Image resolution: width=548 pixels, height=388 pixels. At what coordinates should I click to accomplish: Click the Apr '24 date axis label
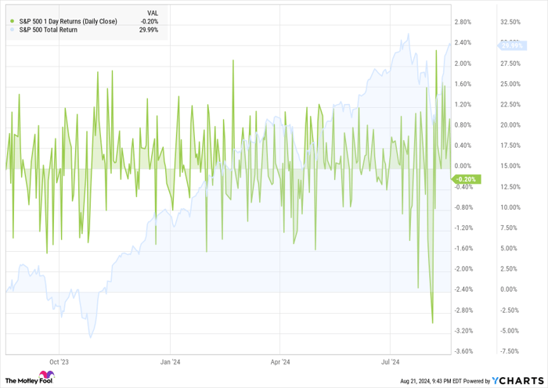pyautogui.click(x=280, y=362)
